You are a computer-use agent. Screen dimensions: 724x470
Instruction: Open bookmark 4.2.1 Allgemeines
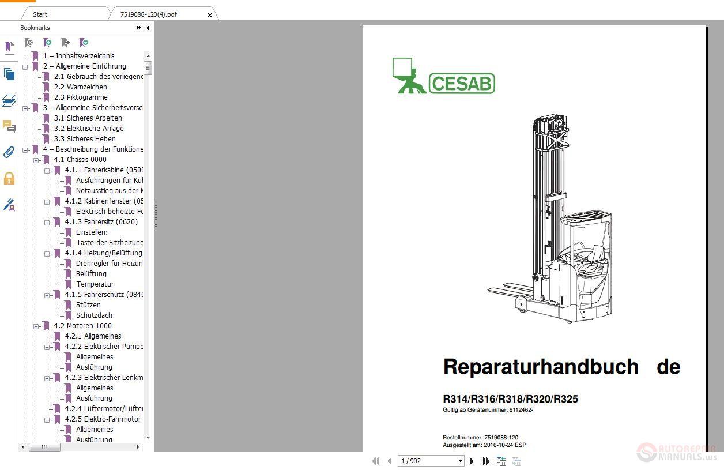coord(93,336)
